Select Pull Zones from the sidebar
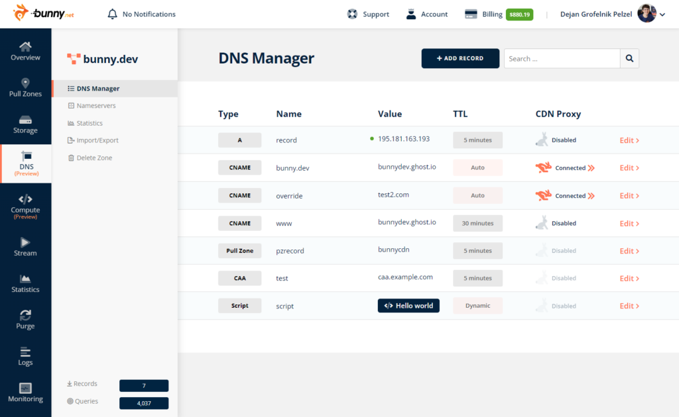679x417 pixels. [25, 88]
